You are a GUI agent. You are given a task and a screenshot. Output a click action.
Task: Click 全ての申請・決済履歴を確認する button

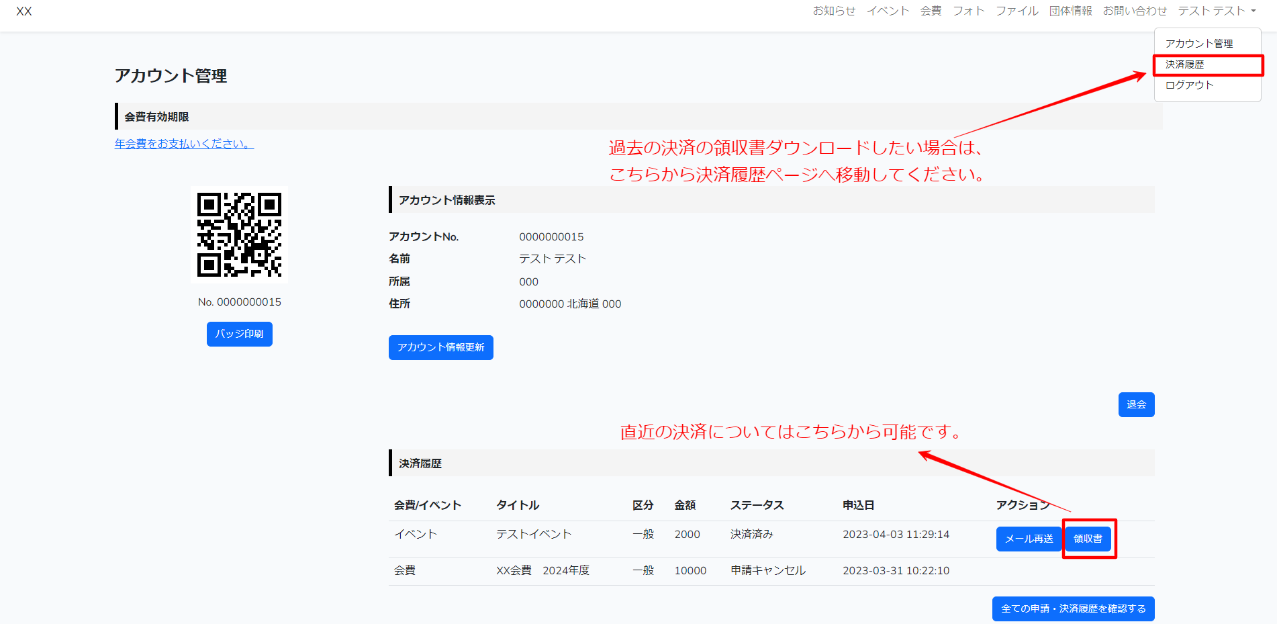click(x=1073, y=609)
